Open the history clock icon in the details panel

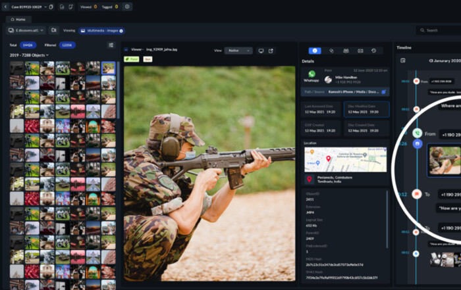point(374,51)
